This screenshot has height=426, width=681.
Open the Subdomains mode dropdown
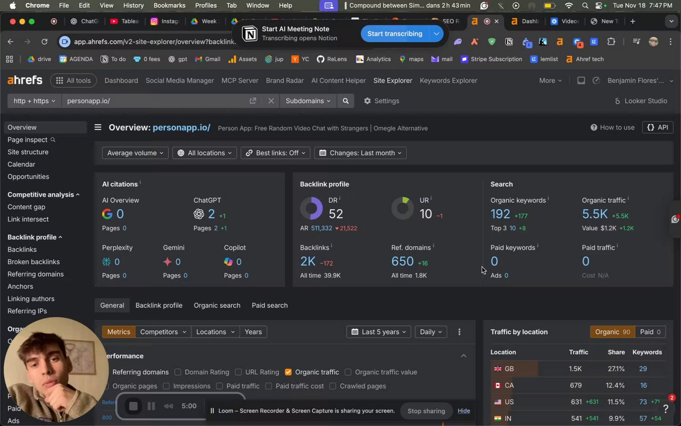tap(308, 101)
